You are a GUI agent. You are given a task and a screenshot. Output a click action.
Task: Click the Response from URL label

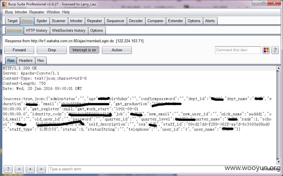74,41
